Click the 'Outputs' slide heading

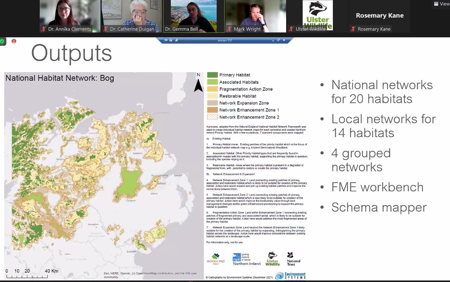tap(72, 54)
